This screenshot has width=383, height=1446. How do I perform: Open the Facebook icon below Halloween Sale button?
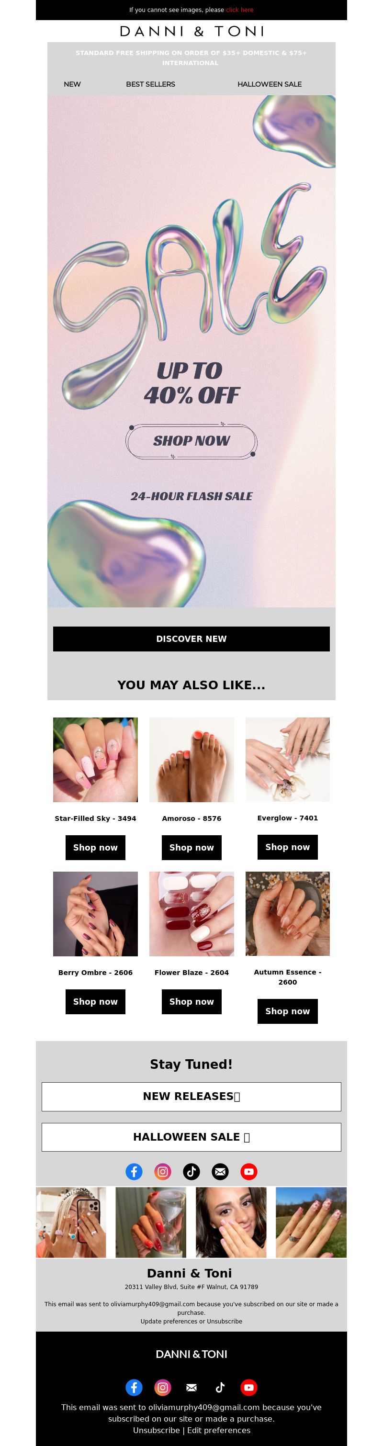(x=134, y=1172)
